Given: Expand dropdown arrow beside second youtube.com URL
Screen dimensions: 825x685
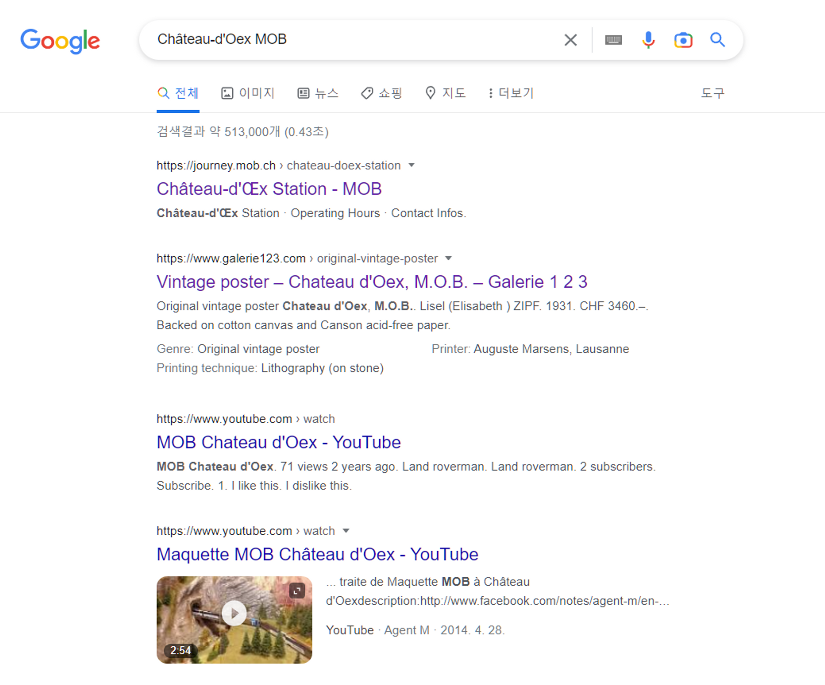Looking at the screenshot, I should 346,531.
